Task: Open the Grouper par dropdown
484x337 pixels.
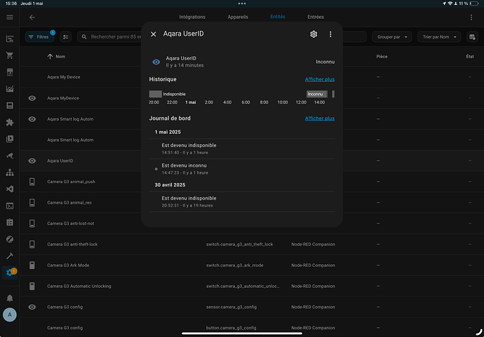Action: coord(391,37)
